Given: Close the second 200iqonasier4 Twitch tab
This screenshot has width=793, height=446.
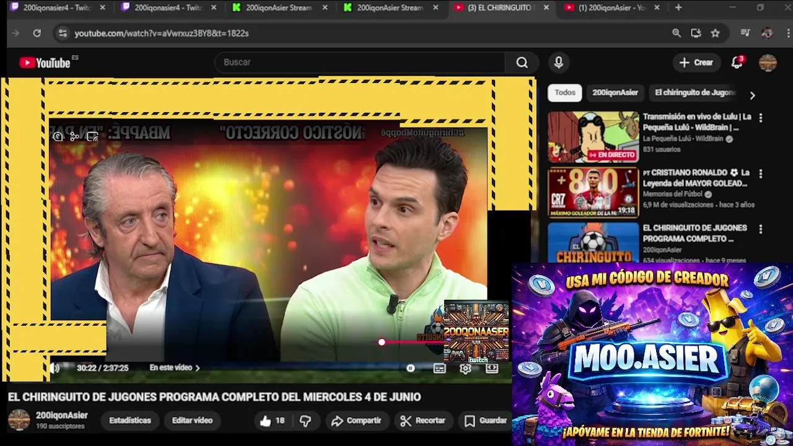Looking at the screenshot, I should [214, 7].
